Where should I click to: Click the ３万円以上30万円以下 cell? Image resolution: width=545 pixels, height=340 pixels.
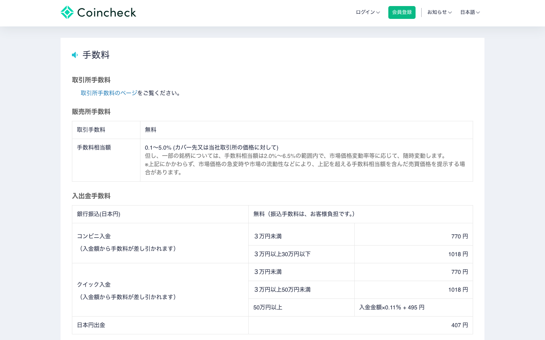click(302, 254)
